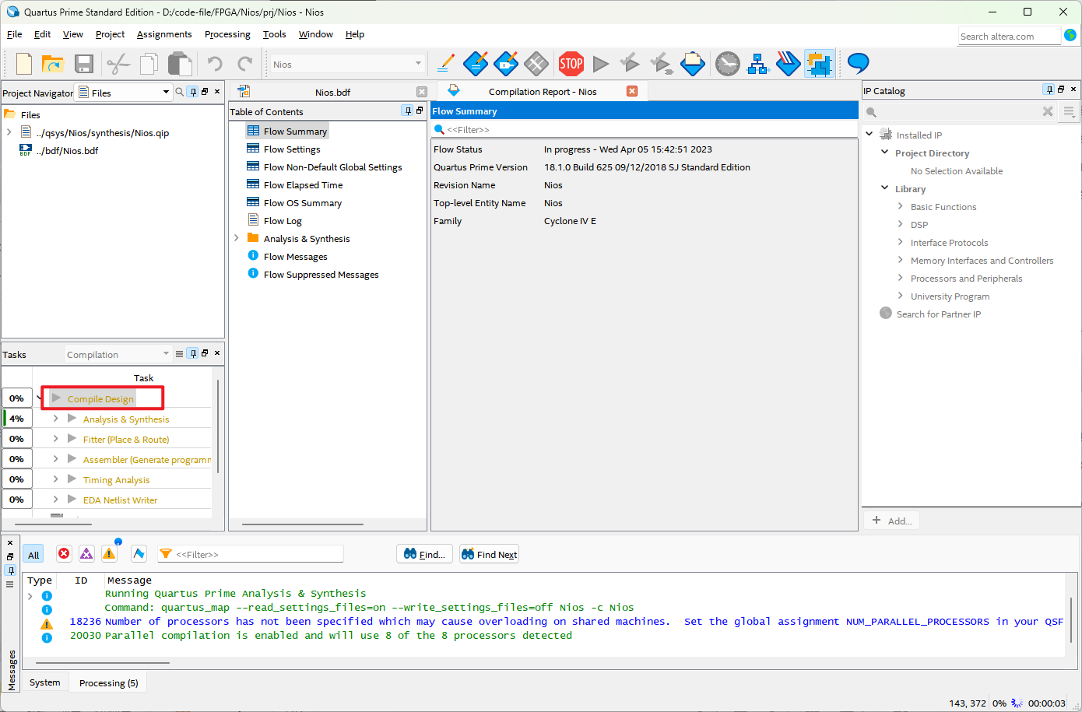Click the Find Next button

pyautogui.click(x=489, y=554)
